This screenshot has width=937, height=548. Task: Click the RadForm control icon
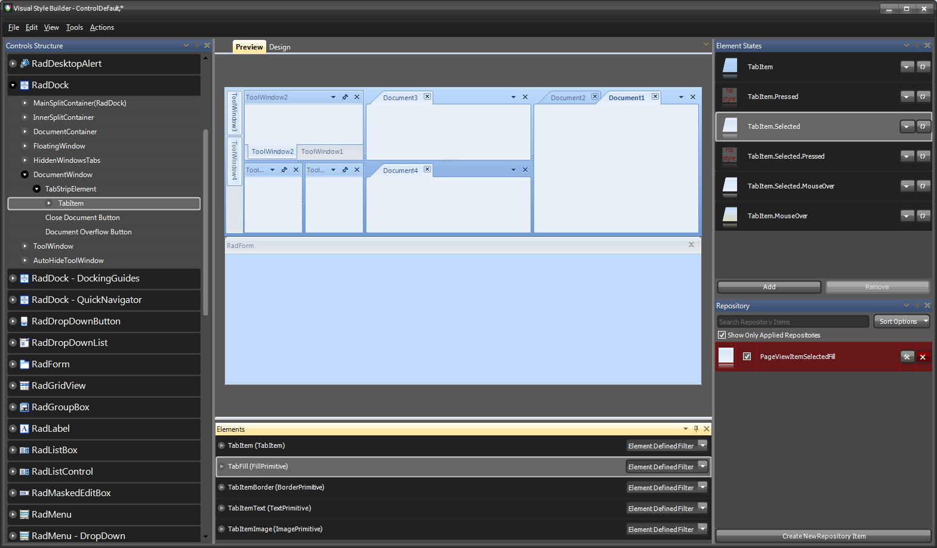coord(24,364)
